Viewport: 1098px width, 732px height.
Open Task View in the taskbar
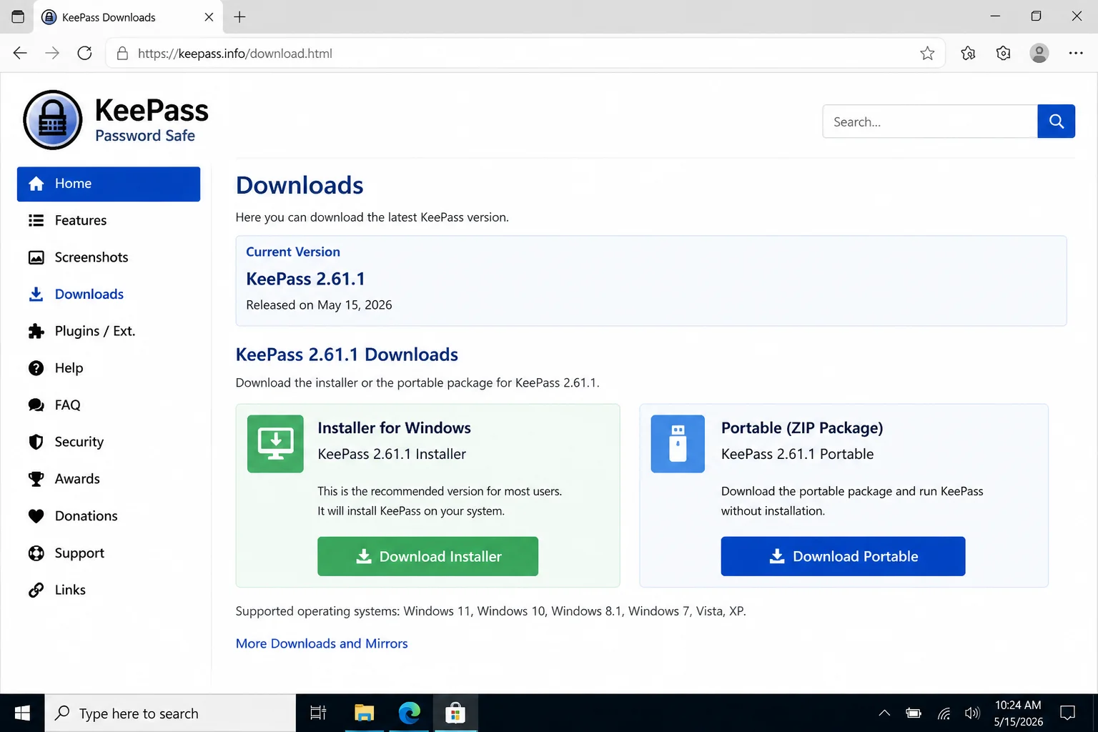[x=318, y=713]
